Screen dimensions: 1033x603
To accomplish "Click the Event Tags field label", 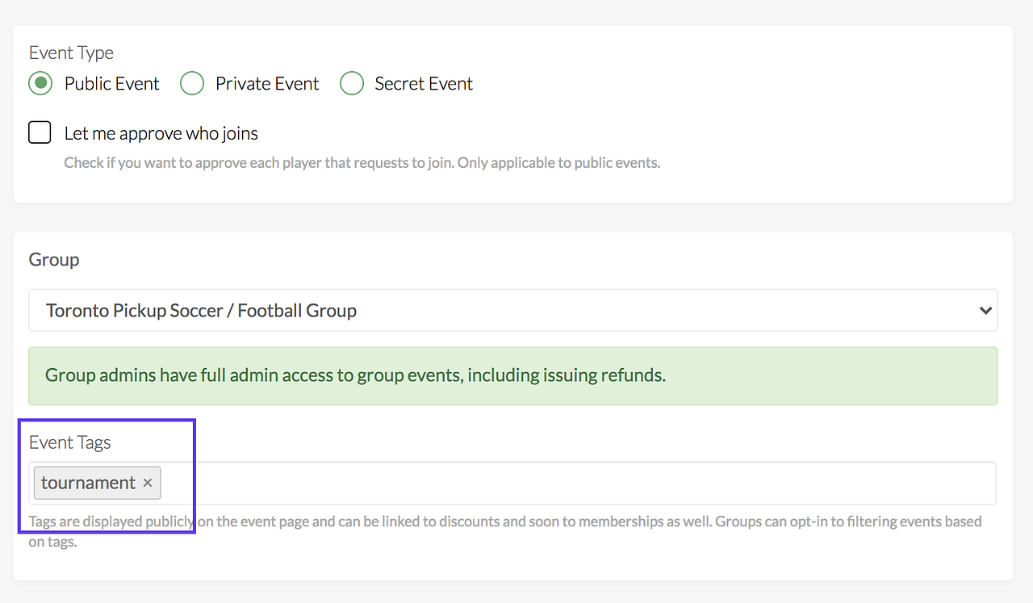I will [x=69, y=442].
